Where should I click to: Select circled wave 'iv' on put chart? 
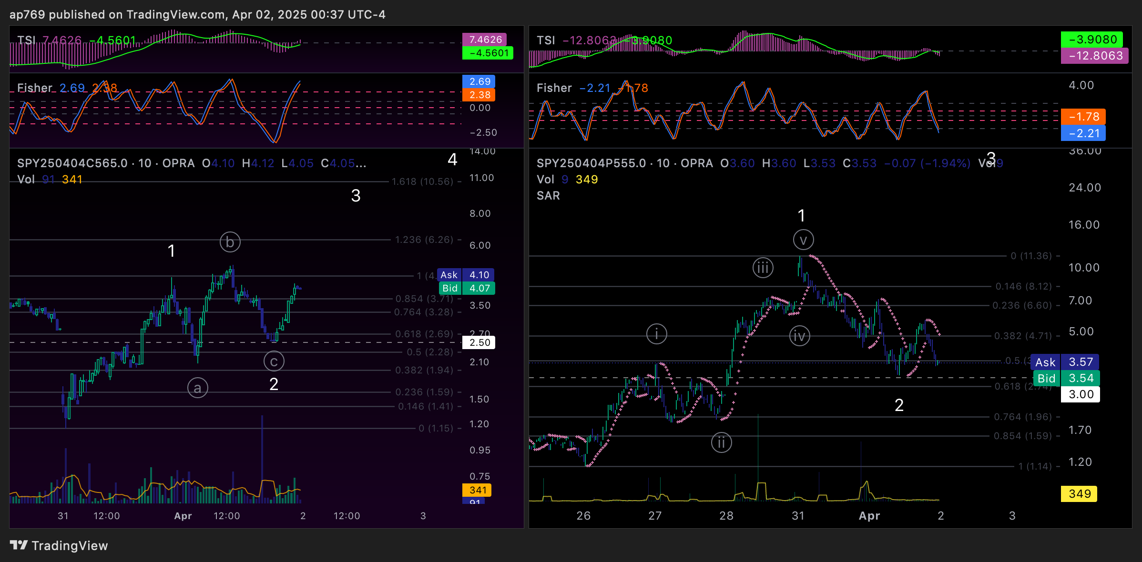coord(800,336)
